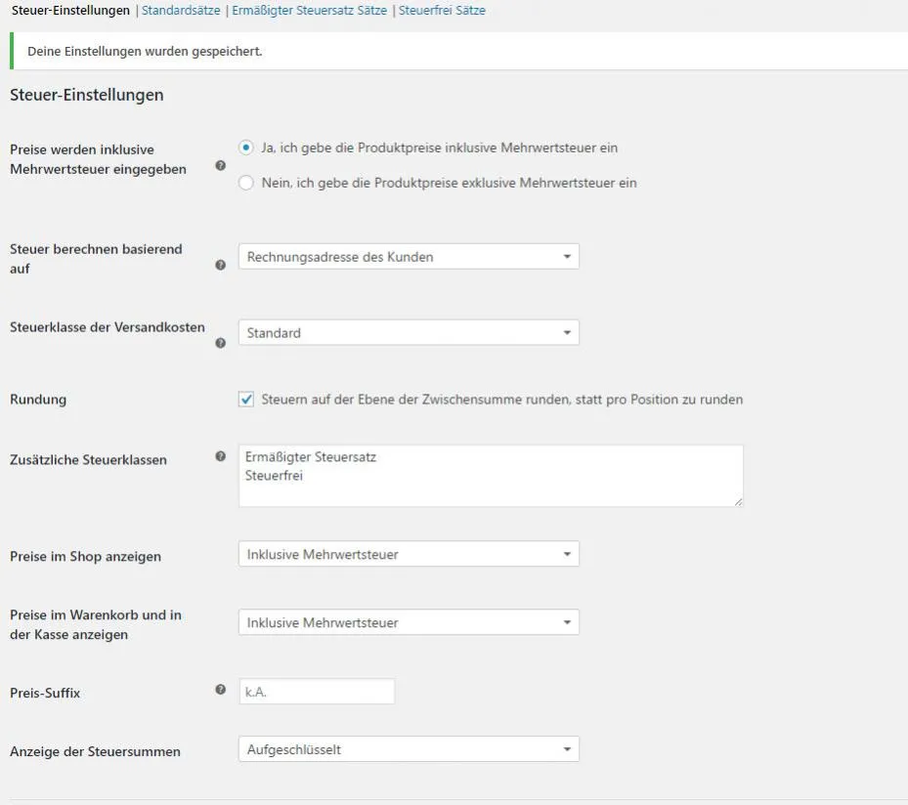Toggle the Rundung subtotal rounding checkbox

pyautogui.click(x=246, y=400)
